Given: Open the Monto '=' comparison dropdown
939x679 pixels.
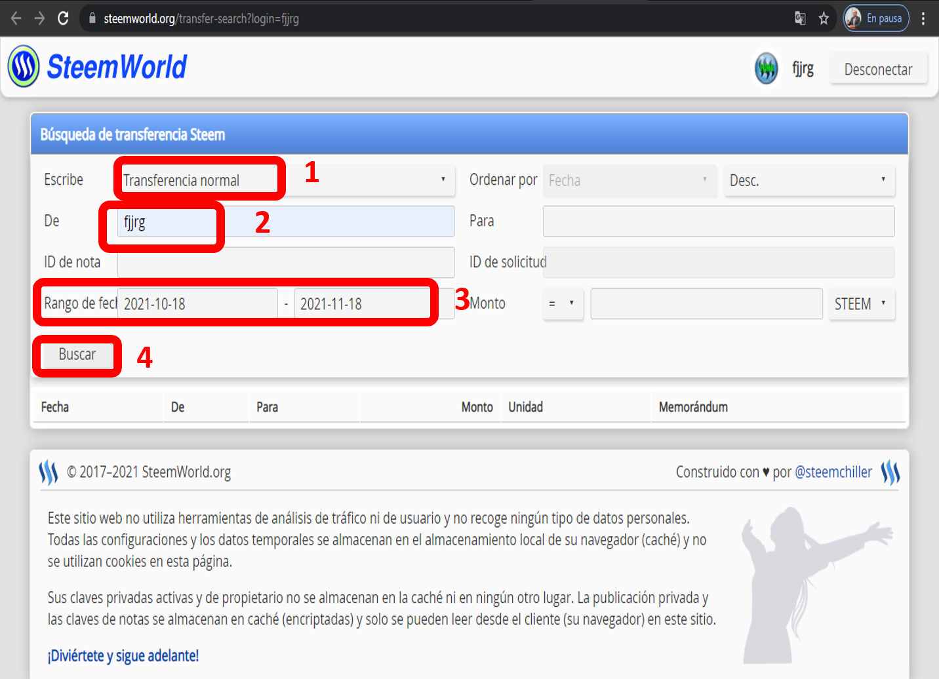Looking at the screenshot, I should 563,304.
